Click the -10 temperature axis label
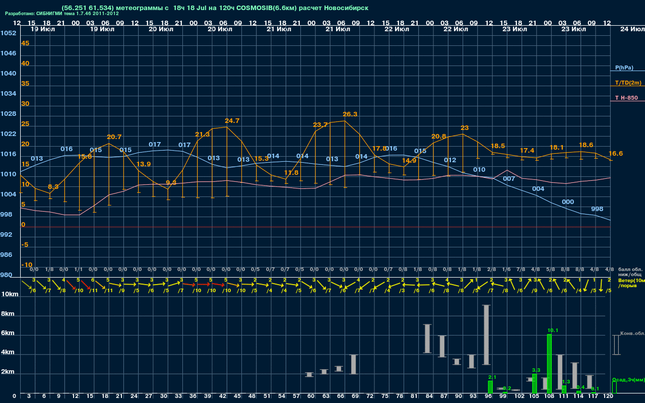Viewport: 645px width, 403px height. click(27, 265)
